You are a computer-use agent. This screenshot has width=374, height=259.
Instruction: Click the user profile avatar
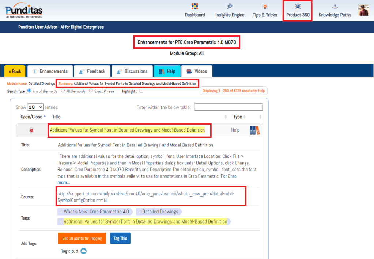(x=363, y=10)
